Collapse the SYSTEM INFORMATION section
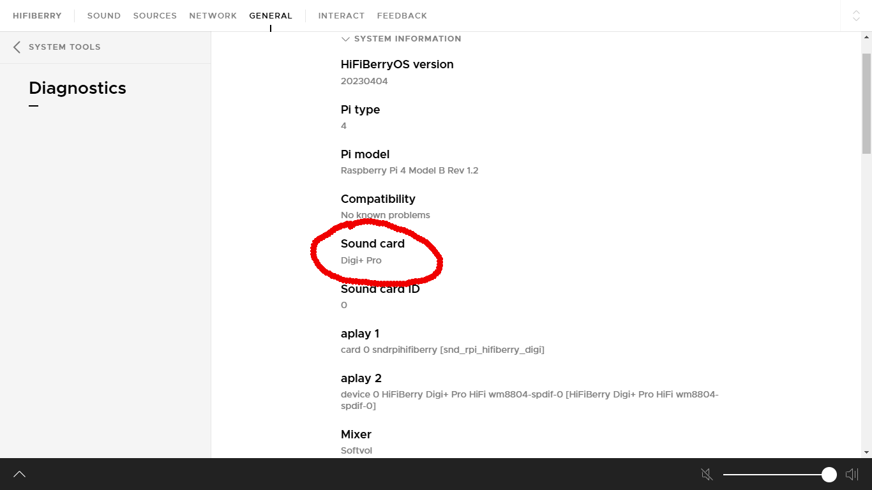 (x=401, y=39)
